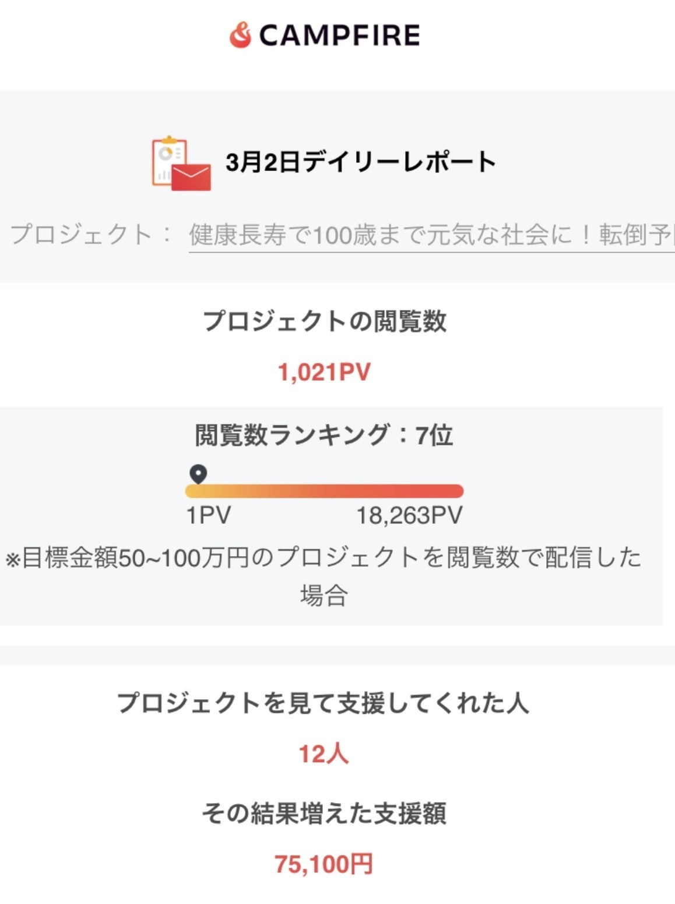Select the 閲覧数ランキング：7位 heading
The height and width of the screenshot is (904, 675).
point(324,435)
